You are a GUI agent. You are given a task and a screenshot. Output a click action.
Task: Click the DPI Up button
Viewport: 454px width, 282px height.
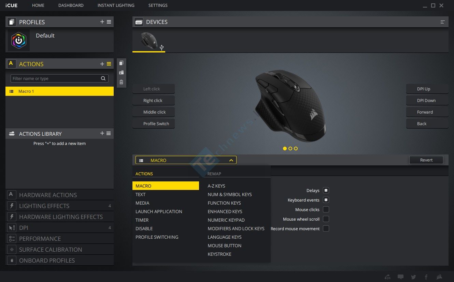coord(427,89)
